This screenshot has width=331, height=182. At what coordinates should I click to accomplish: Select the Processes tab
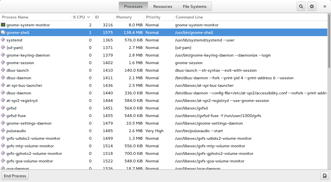133,6
